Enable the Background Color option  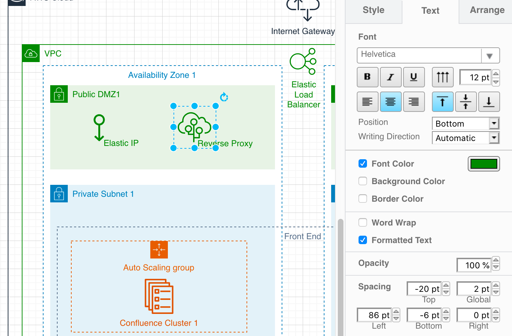(x=362, y=181)
